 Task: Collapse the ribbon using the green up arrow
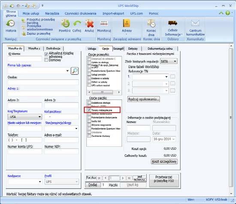click(x=221, y=13)
